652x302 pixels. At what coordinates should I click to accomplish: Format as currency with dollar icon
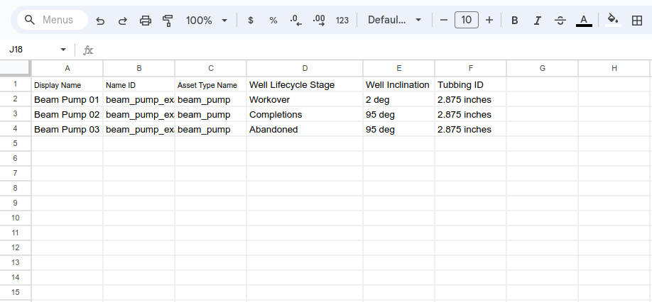click(x=251, y=21)
